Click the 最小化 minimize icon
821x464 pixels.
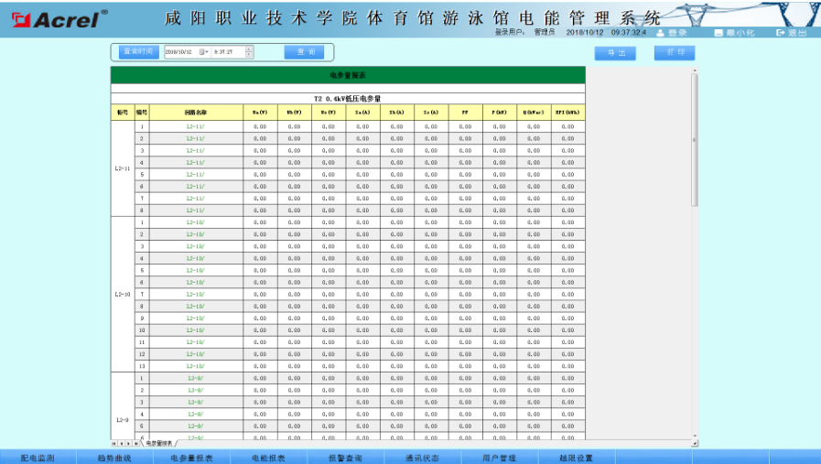718,33
